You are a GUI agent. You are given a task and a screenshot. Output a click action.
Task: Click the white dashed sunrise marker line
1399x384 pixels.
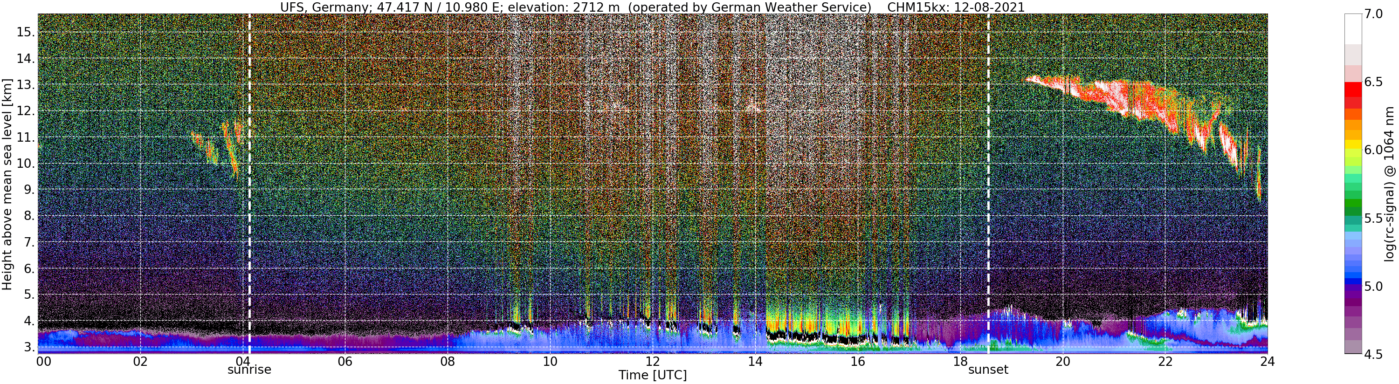coord(249,184)
